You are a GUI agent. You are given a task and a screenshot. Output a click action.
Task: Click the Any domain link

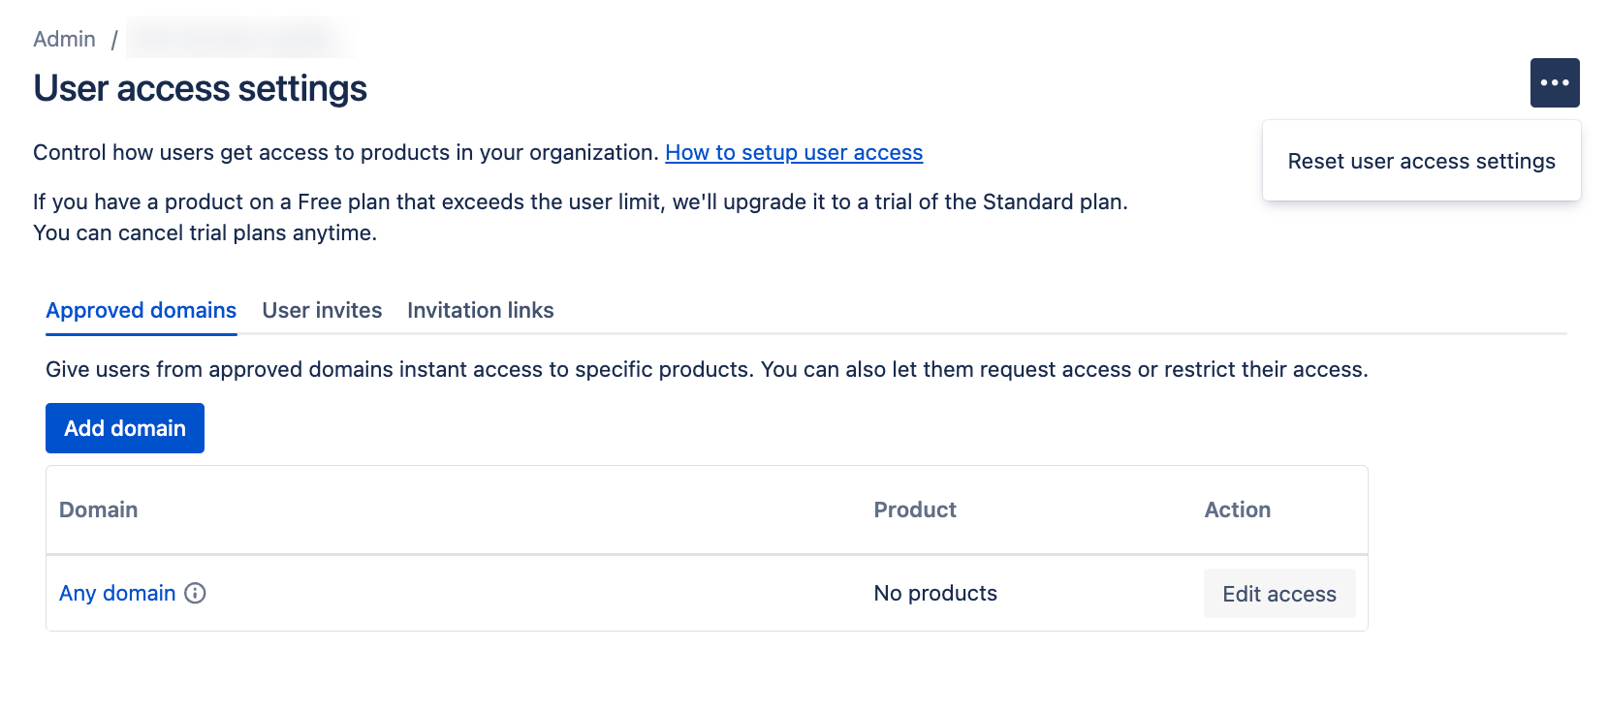tap(117, 593)
